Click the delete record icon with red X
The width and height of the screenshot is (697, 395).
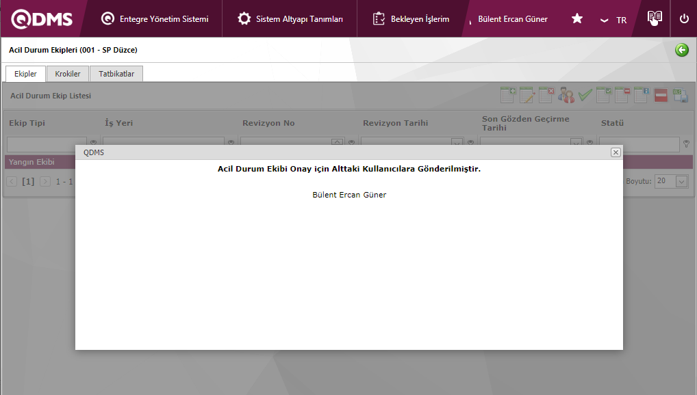coord(546,95)
